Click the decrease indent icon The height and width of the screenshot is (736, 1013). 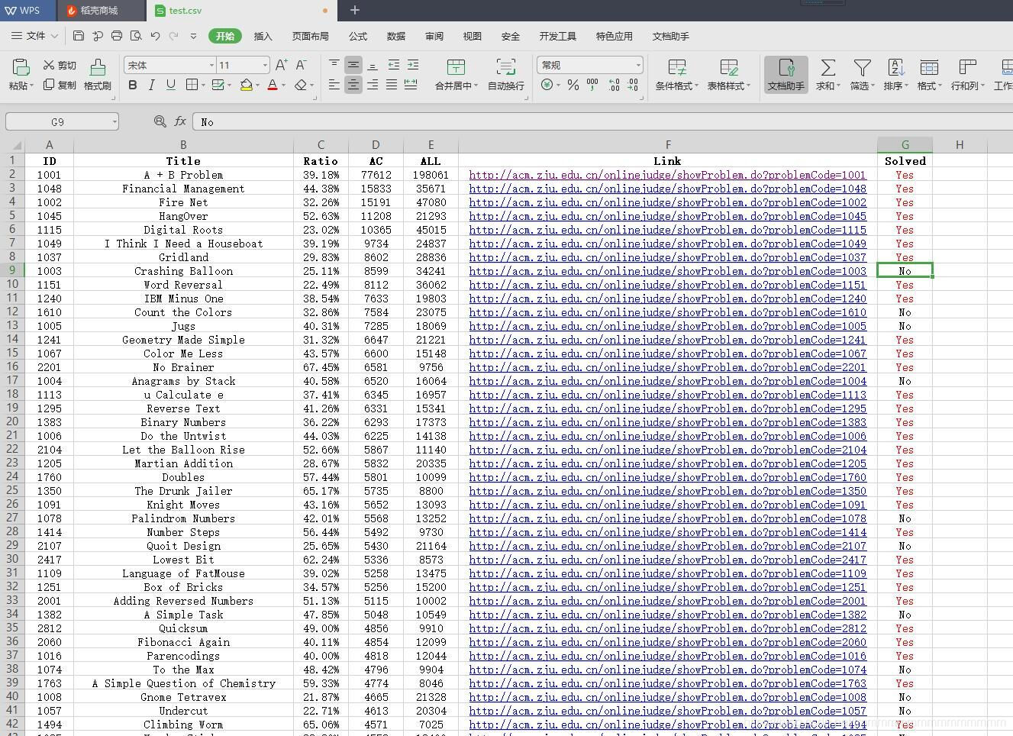(x=394, y=64)
